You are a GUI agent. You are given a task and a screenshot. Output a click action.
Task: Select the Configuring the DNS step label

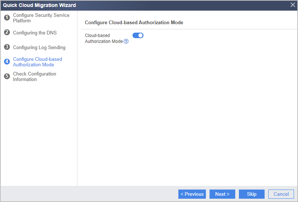pyautogui.click(x=35, y=33)
